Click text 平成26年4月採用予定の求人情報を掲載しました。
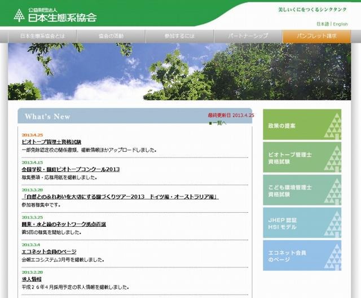 click(x=76, y=287)
